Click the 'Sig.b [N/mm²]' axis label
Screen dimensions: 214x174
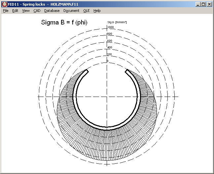tap(117, 22)
